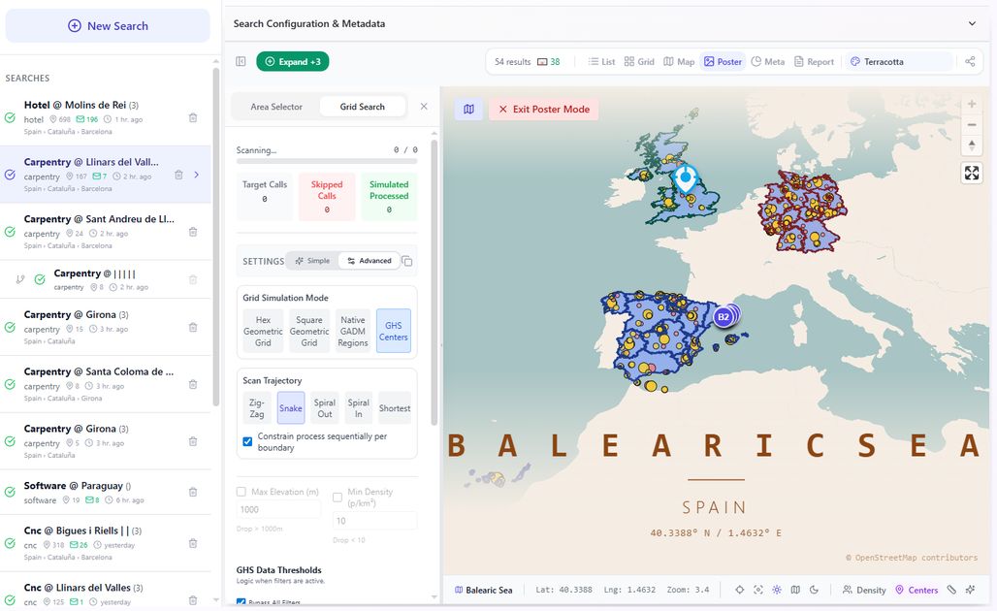Delete the Carpentry @ Llinars del Vall search
The image size is (997, 611).
(178, 175)
